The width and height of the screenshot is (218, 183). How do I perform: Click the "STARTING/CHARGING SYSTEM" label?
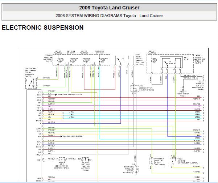click(x=70, y=94)
